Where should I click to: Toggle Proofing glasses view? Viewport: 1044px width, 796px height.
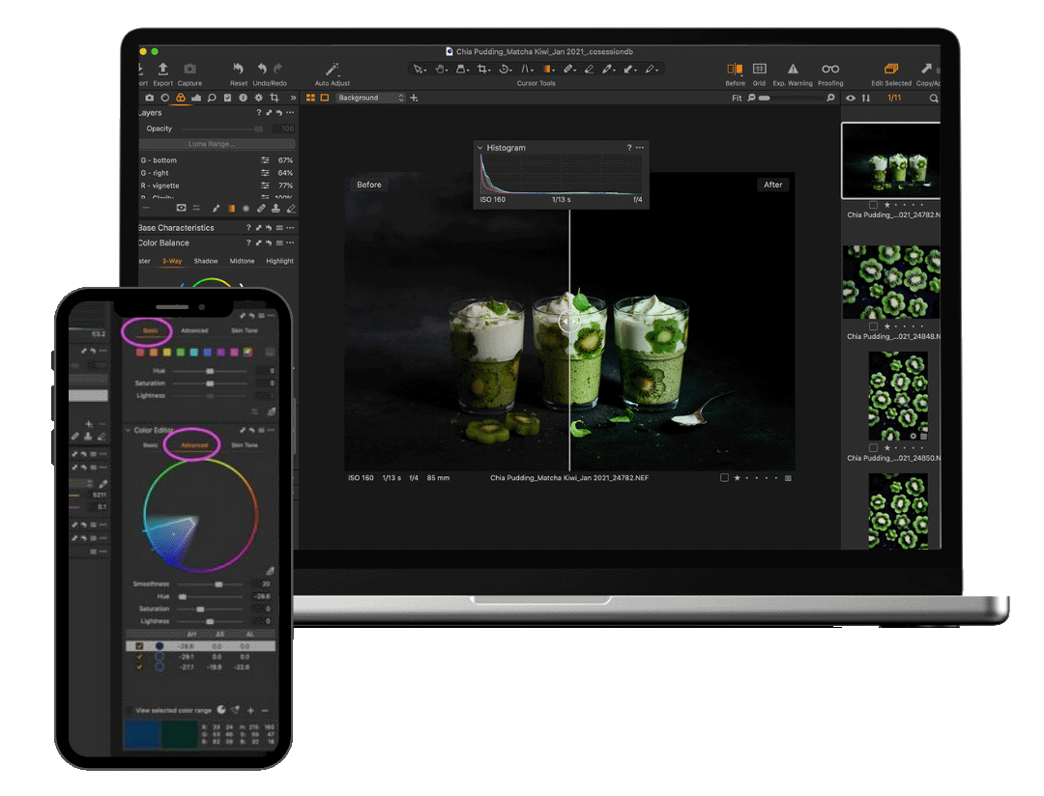(x=830, y=69)
